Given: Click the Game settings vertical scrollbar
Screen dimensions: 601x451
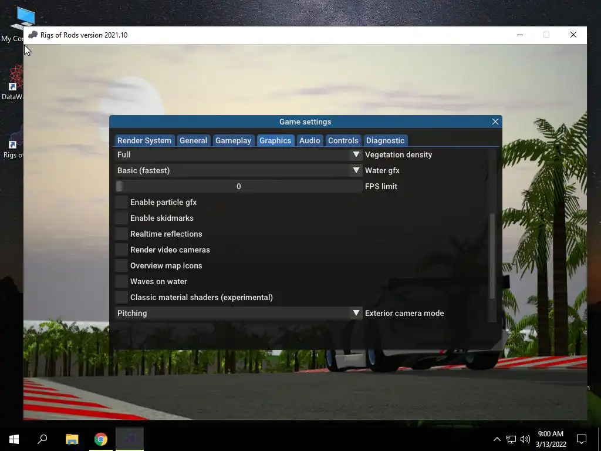Looking at the screenshot, I should tap(492, 255).
